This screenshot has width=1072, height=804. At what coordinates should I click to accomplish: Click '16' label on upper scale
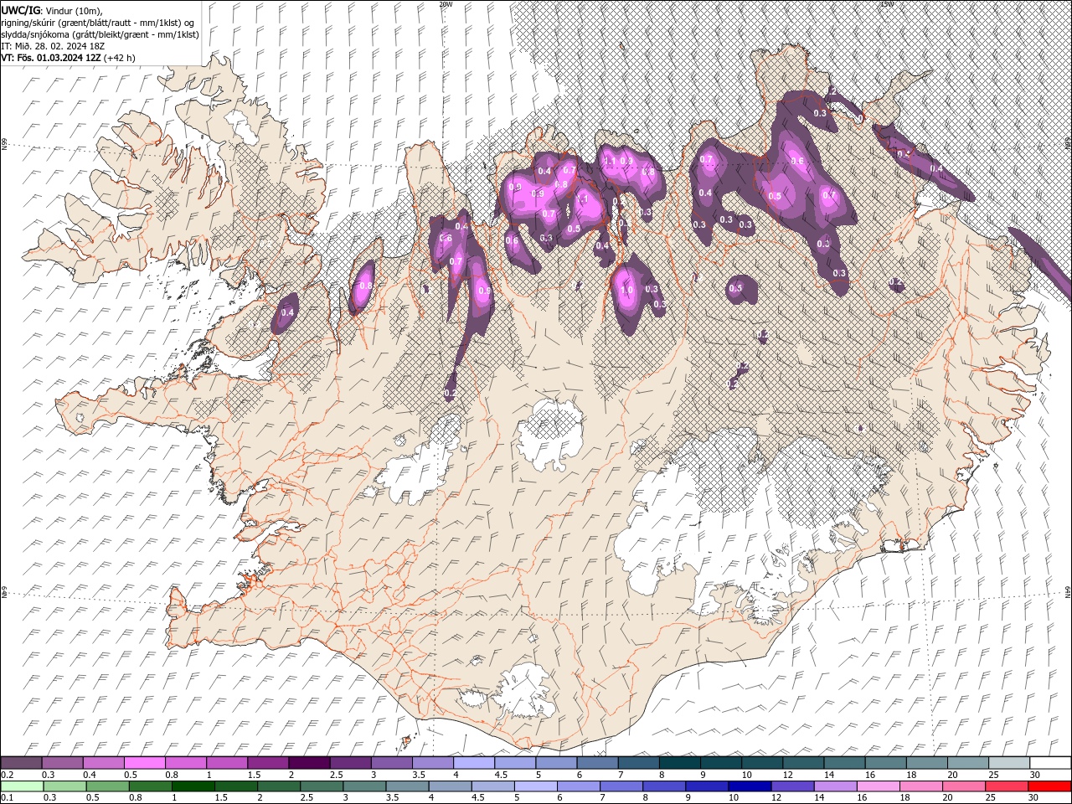click(870, 775)
